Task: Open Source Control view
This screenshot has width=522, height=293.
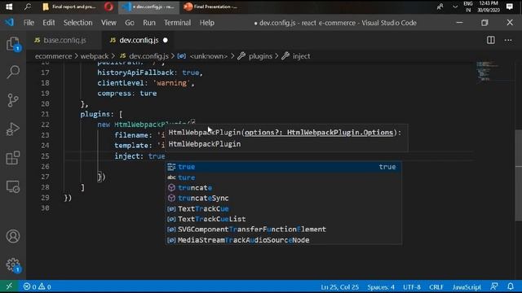Action: tap(13, 100)
